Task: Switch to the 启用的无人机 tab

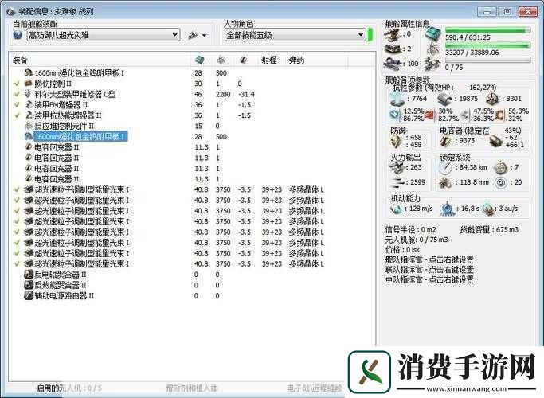Action: click(x=69, y=388)
